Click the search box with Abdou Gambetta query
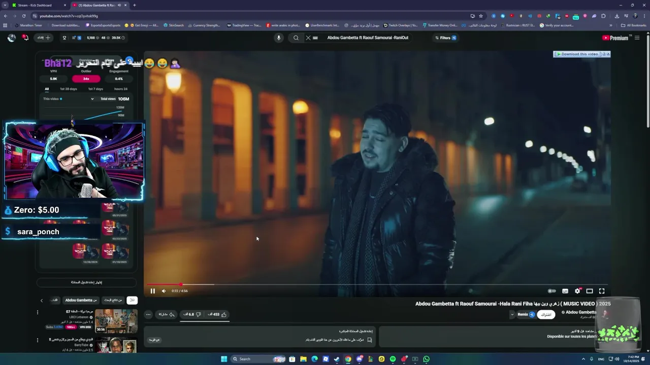Viewport: 650px width, 365px height. click(368, 38)
